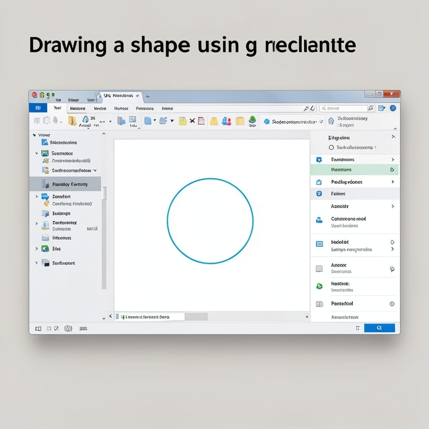Click the double-ring circle icon in the status bar
The height and width of the screenshot is (429, 429).
coord(68,328)
